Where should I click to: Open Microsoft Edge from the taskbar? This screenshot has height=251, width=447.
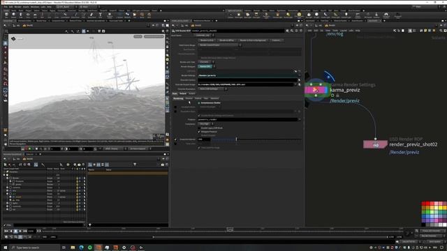pos(81,248)
